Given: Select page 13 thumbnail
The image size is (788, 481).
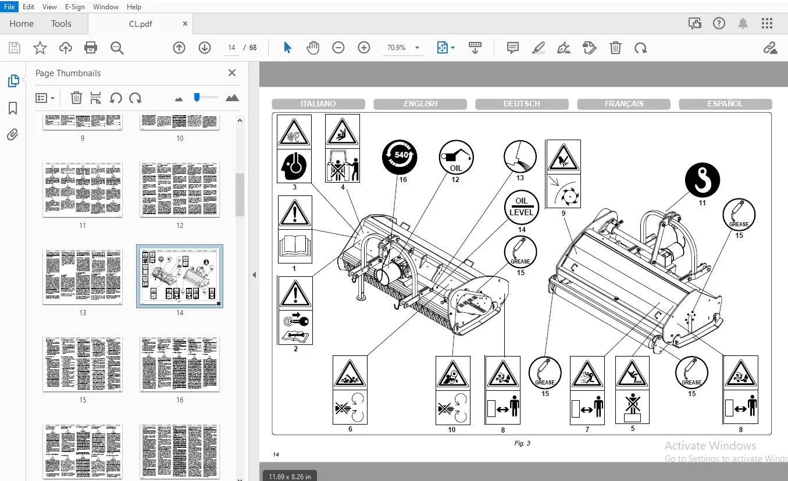Looking at the screenshot, I should click(83, 276).
